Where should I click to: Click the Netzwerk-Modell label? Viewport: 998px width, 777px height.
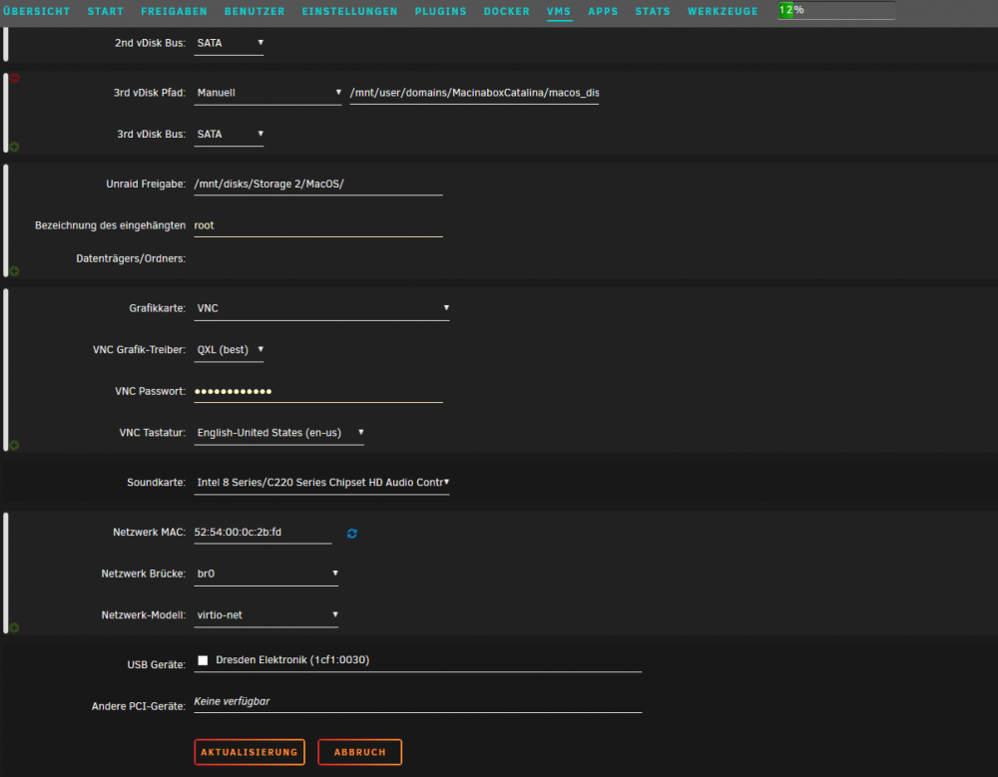[x=144, y=615]
